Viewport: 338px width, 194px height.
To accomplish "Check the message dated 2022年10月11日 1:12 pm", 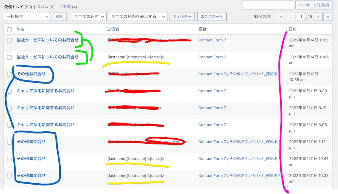I will [x=9, y=142].
